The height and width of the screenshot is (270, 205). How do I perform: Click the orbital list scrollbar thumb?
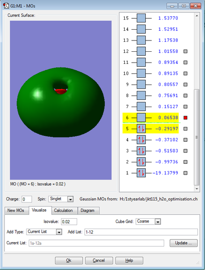tap(197, 137)
